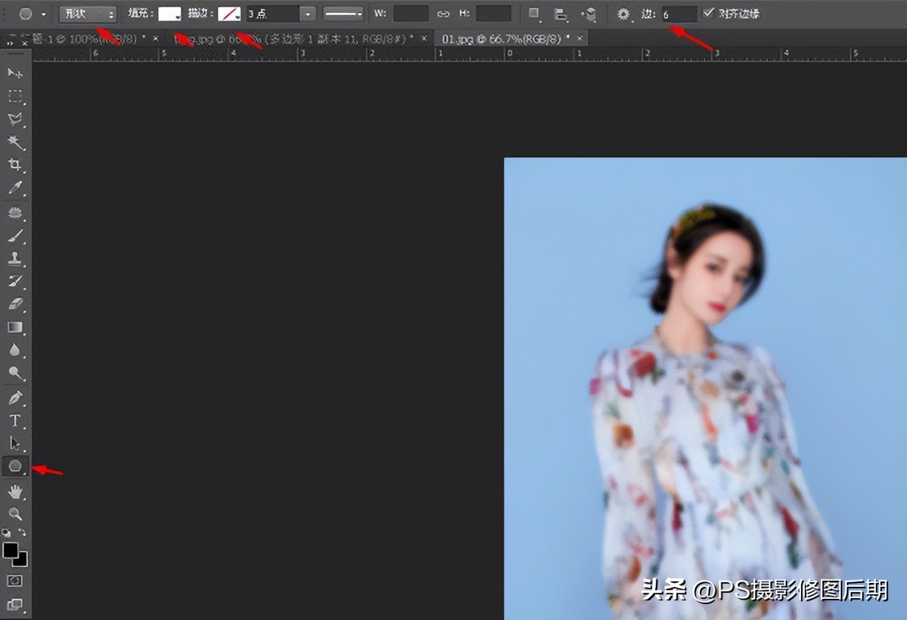This screenshot has height=620, width=907.
Task: Select the Rectangular Marquee tool
Action: 16,96
